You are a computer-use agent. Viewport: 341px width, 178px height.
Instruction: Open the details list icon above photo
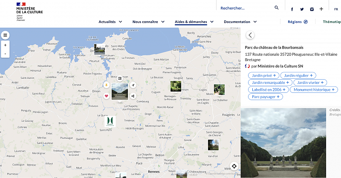tap(120, 78)
